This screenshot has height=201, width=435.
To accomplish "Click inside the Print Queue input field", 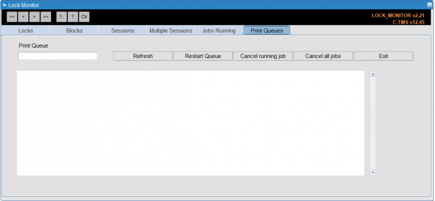I will coord(58,56).
